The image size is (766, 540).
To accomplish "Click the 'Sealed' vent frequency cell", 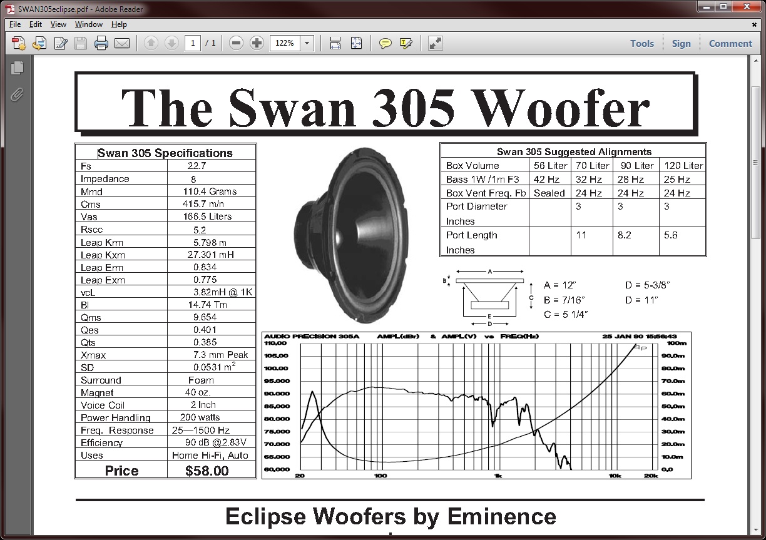I will pos(549,193).
